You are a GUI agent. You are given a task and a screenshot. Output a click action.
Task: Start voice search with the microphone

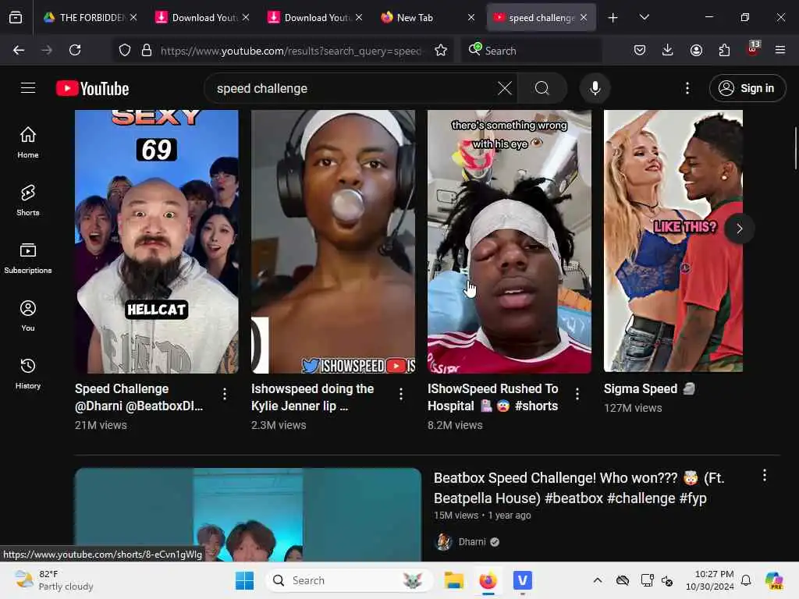coord(595,88)
